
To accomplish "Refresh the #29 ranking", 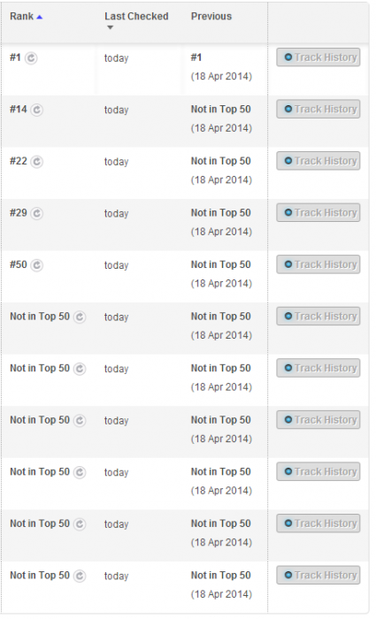I will coord(37,213).
